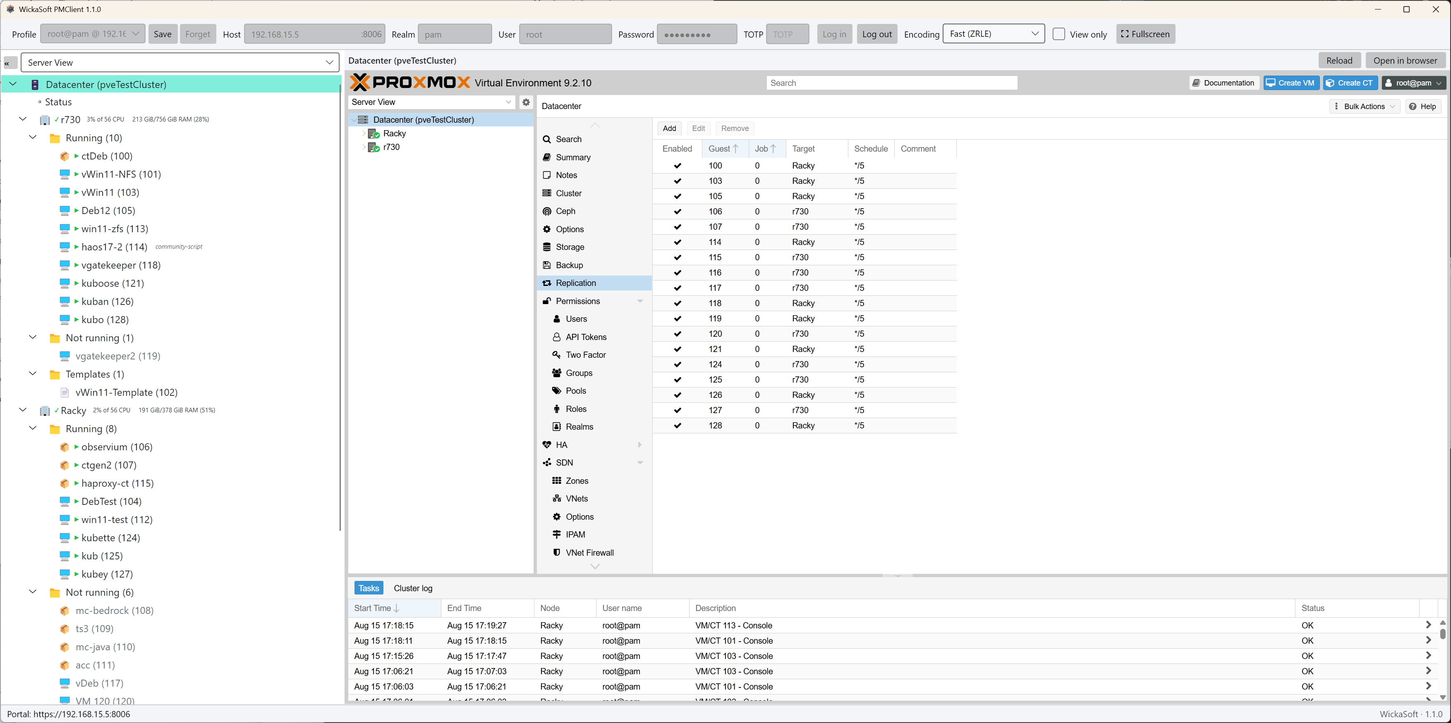Toggle the Enabled checkmark for guest 119
Viewport: 1451px width, 723px height.
tap(677, 319)
